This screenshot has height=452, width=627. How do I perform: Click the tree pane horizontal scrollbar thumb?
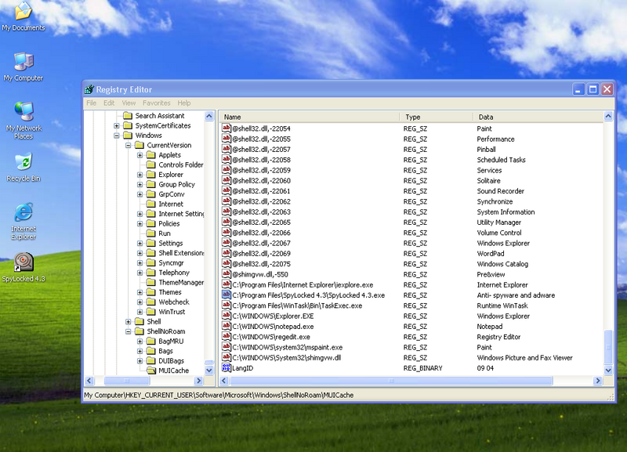tap(126, 381)
